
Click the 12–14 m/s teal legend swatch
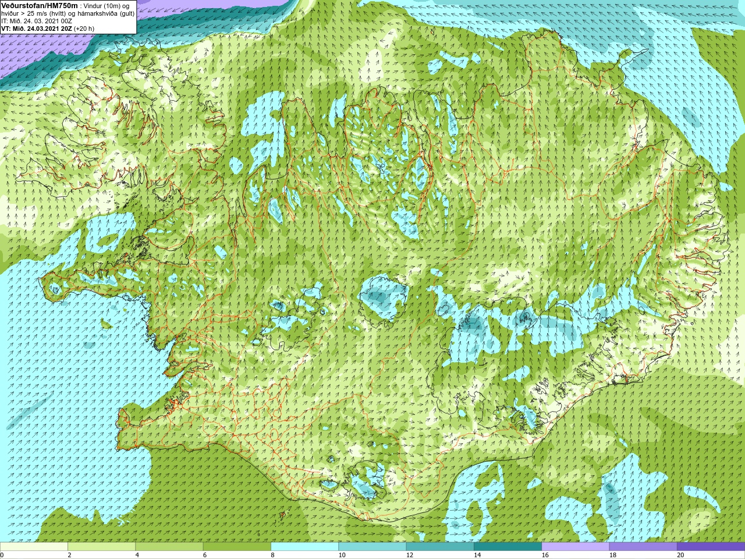[440, 547]
